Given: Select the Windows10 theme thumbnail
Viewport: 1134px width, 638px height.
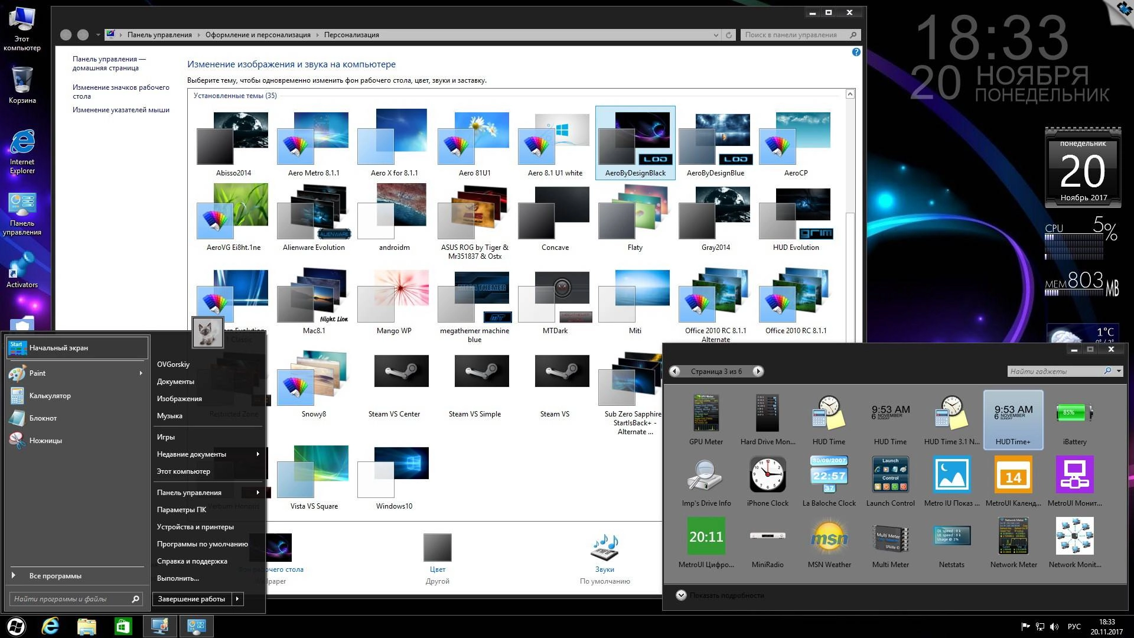Looking at the screenshot, I should (392, 473).
